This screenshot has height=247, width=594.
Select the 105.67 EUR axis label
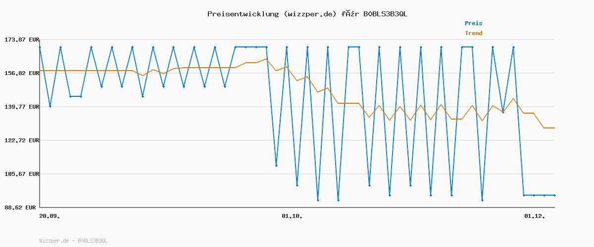[20, 174]
